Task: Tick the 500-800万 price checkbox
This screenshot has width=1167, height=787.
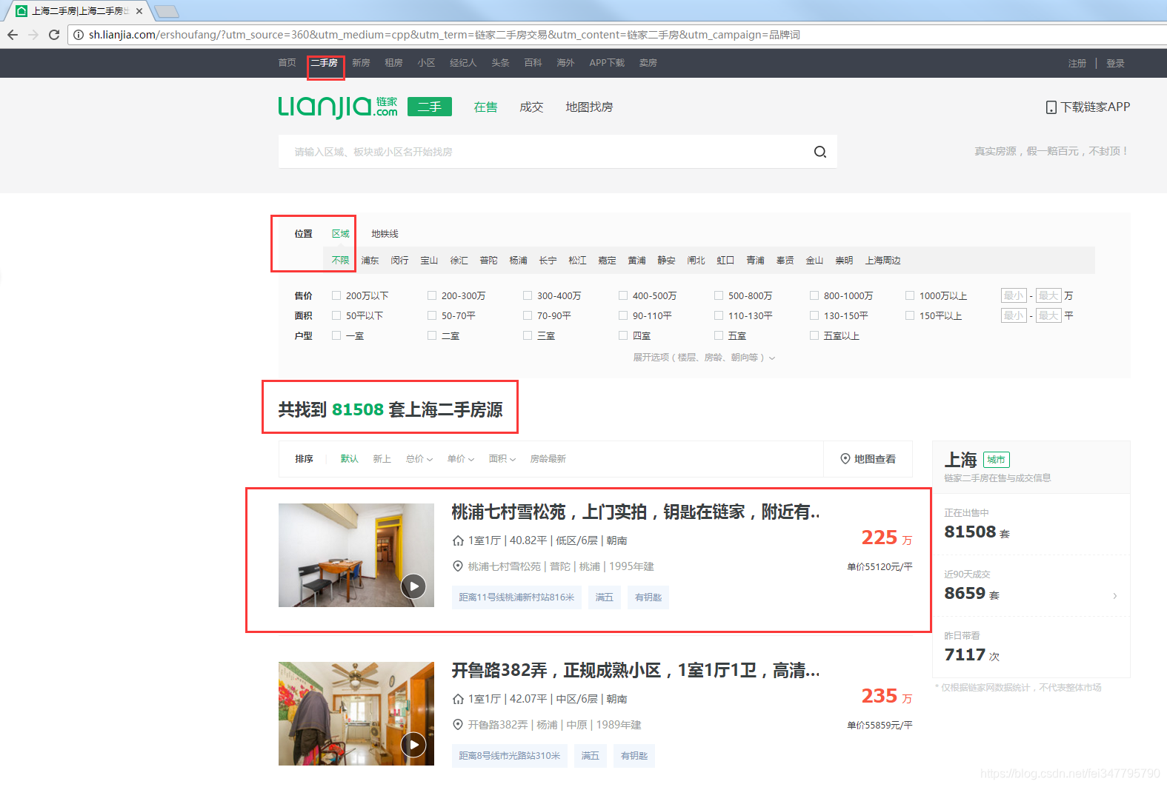Action: point(719,295)
